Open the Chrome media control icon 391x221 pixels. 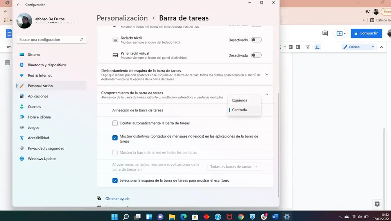pos(367,11)
